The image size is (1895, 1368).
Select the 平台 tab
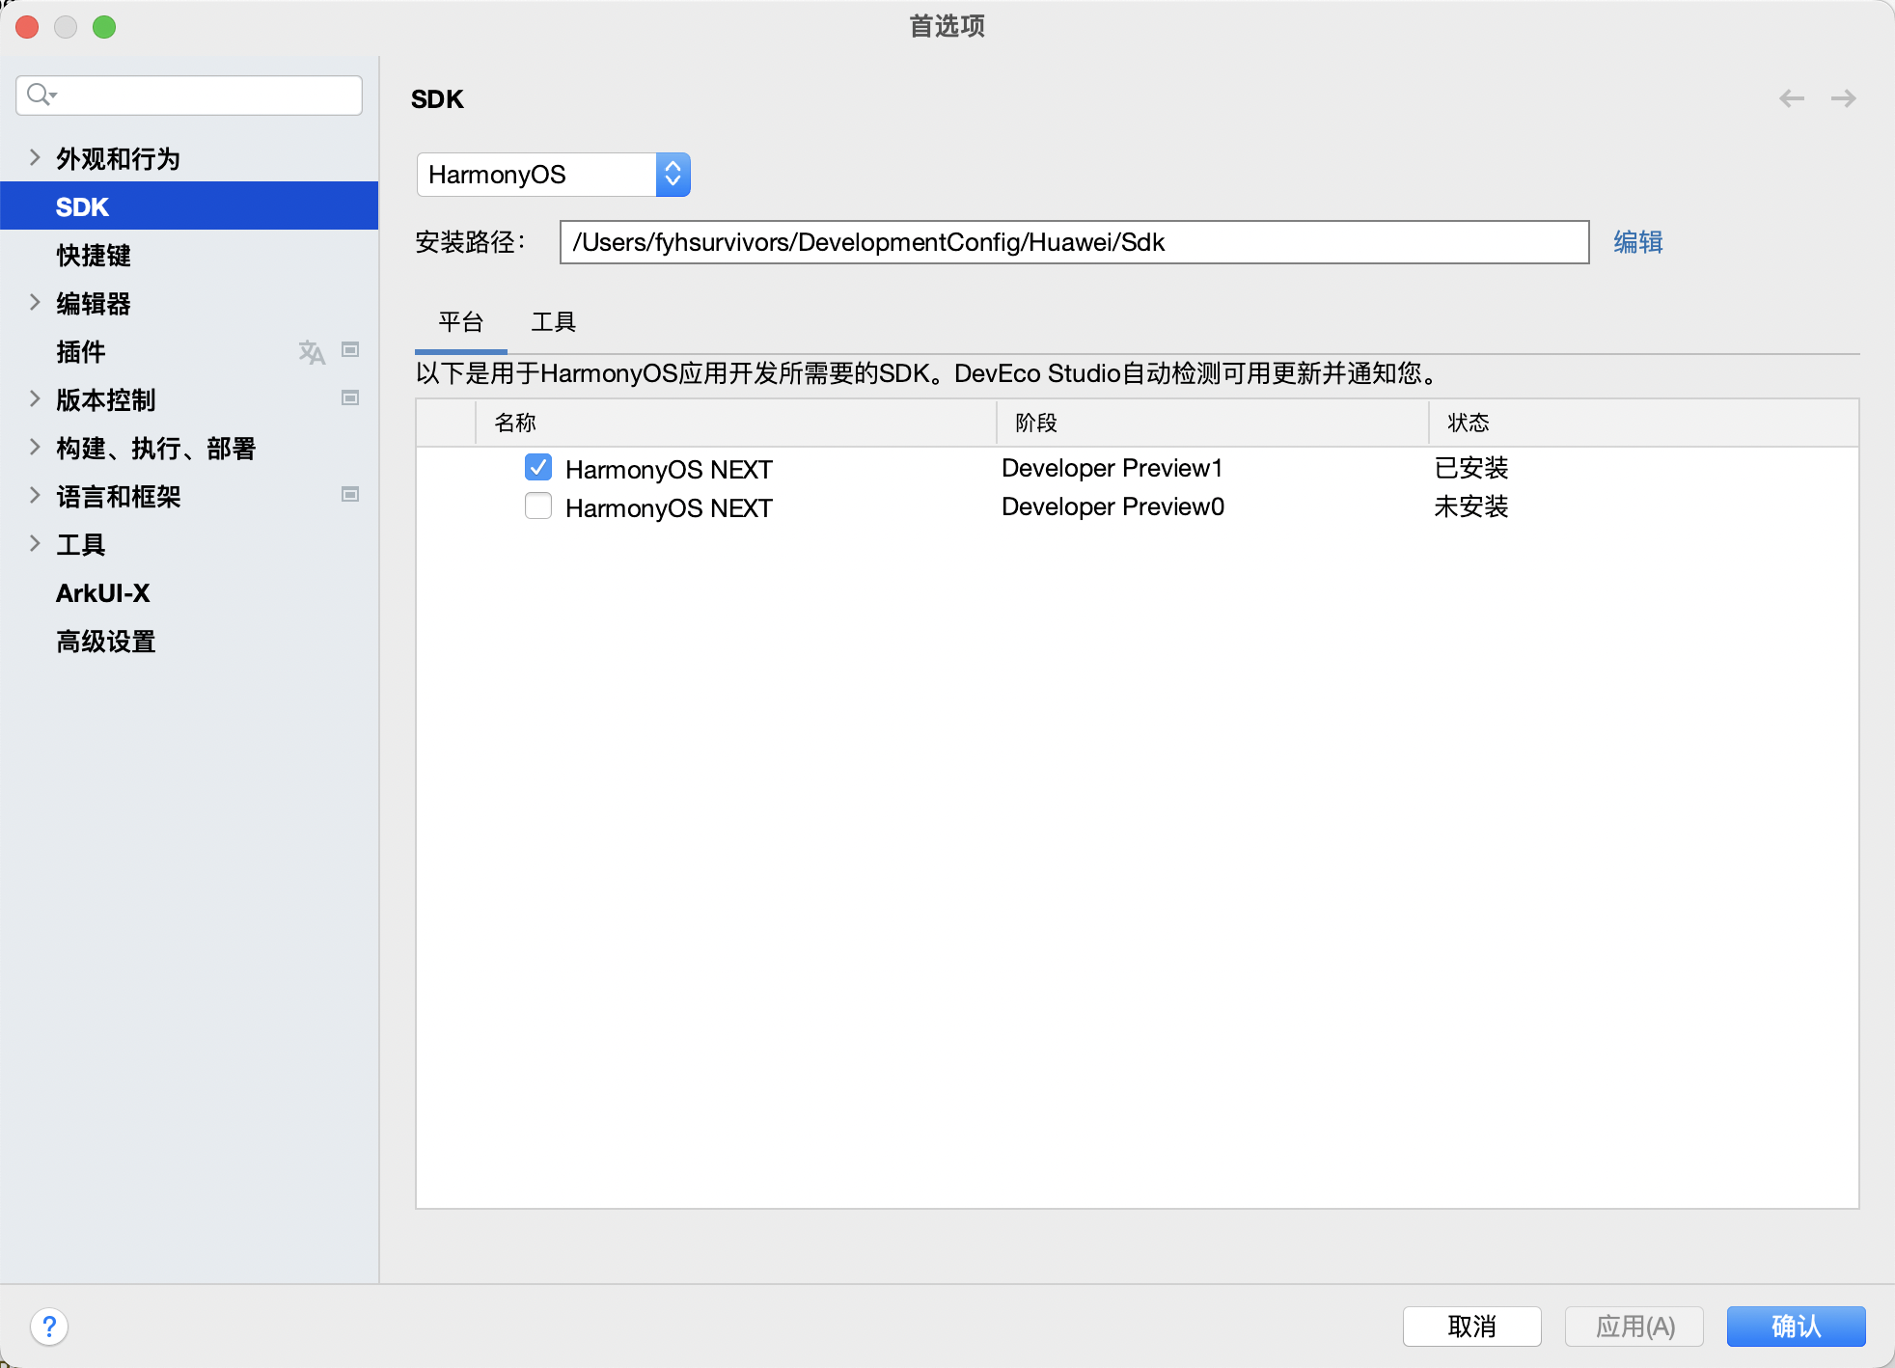point(459,322)
